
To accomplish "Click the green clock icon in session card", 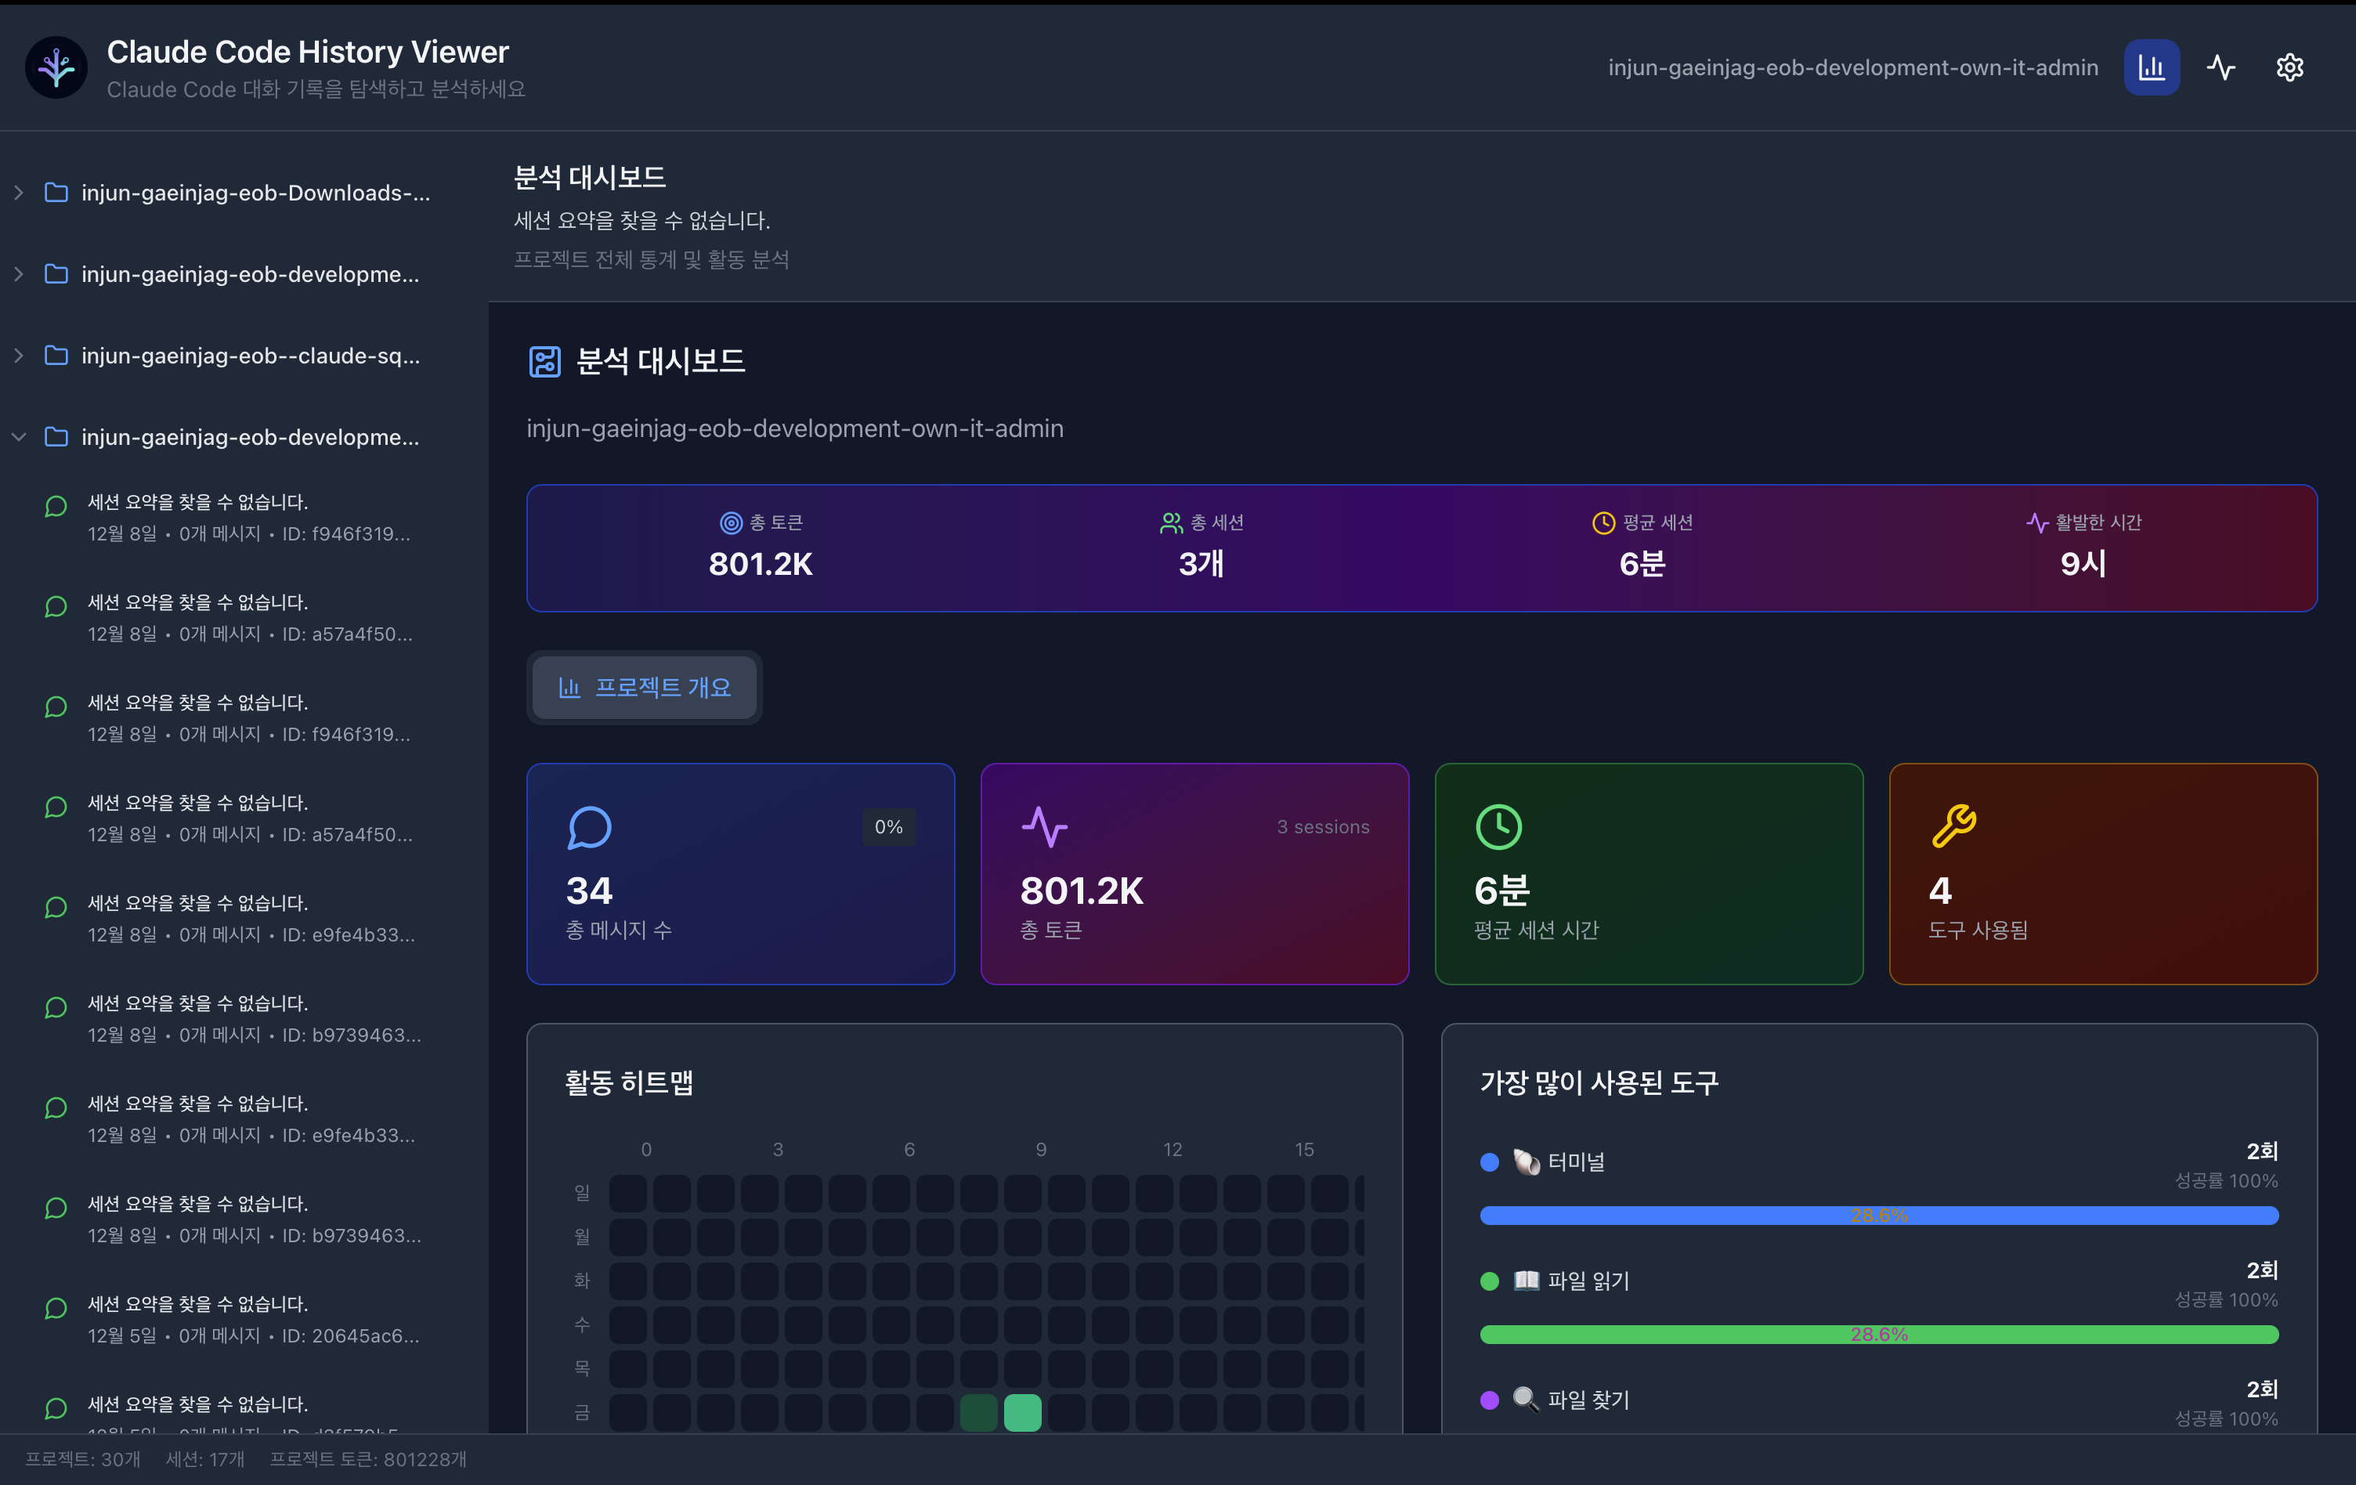I will click(x=1498, y=828).
